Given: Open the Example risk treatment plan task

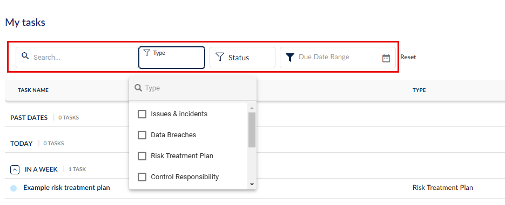Looking at the screenshot, I should (x=66, y=188).
